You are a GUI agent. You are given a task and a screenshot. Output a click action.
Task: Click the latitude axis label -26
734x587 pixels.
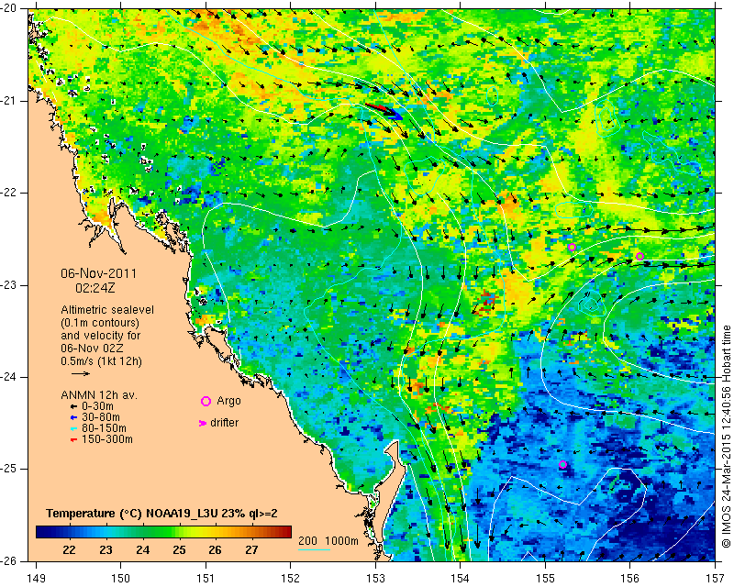click(x=9, y=560)
